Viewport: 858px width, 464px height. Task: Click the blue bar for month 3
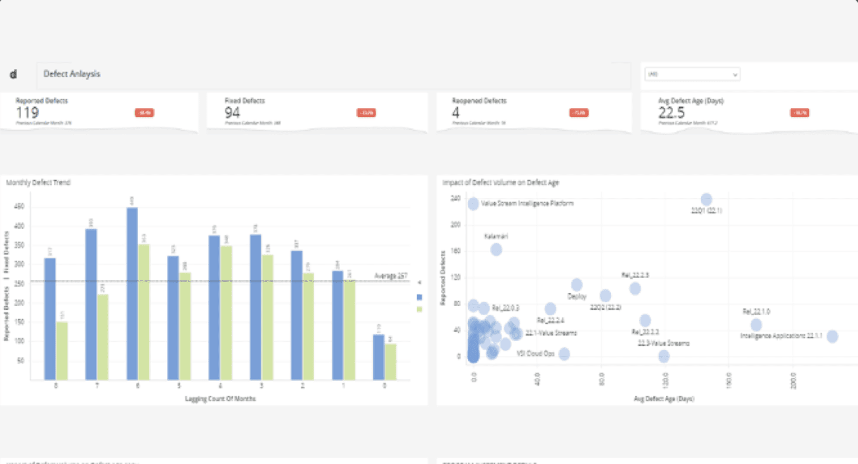(x=255, y=307)
